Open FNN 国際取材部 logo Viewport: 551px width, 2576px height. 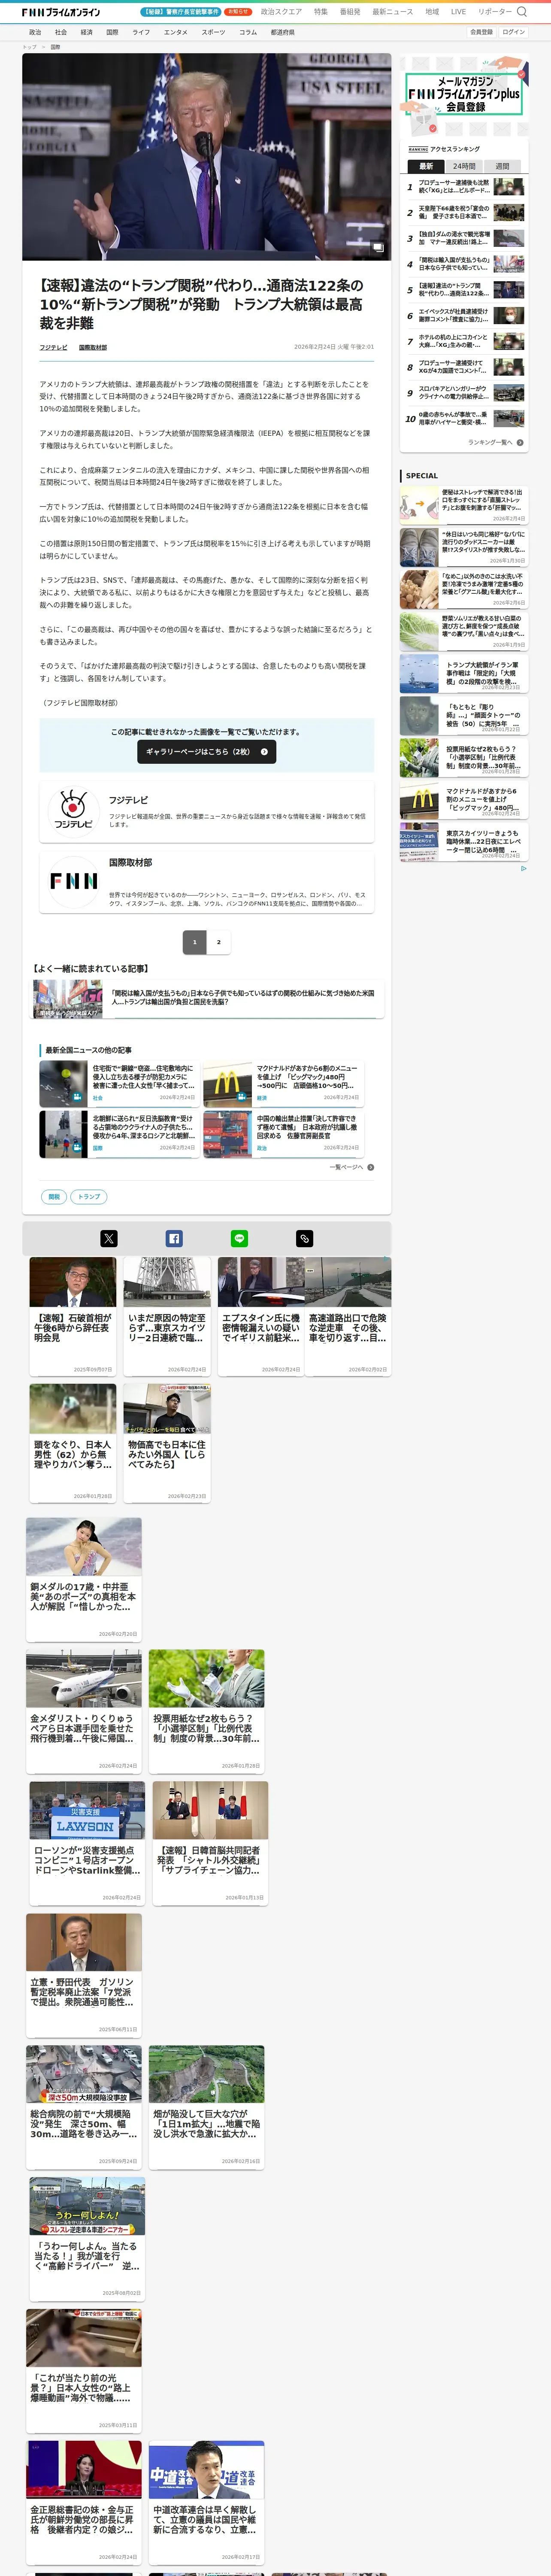[x=73, y=881]
